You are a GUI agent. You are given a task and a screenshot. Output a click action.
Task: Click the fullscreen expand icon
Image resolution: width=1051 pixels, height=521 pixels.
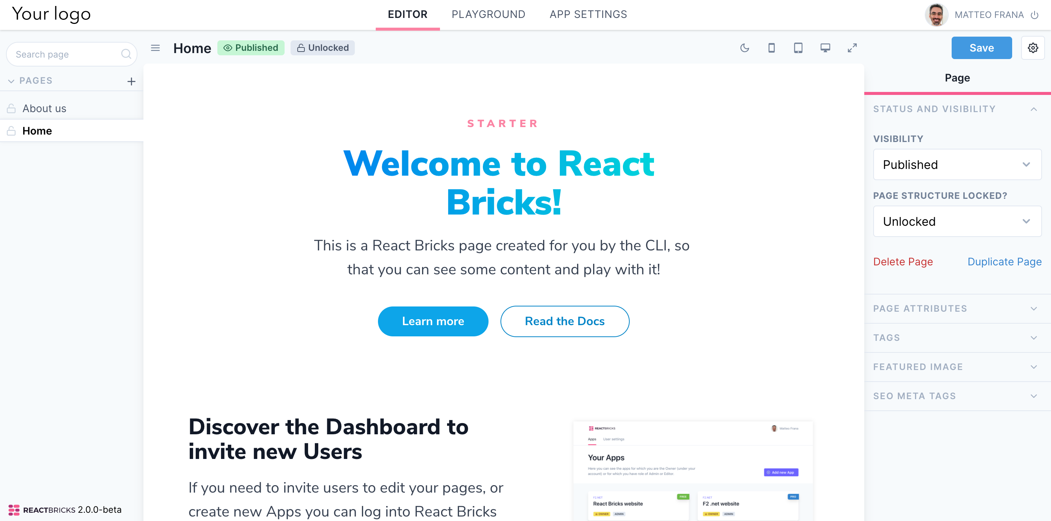852,47
